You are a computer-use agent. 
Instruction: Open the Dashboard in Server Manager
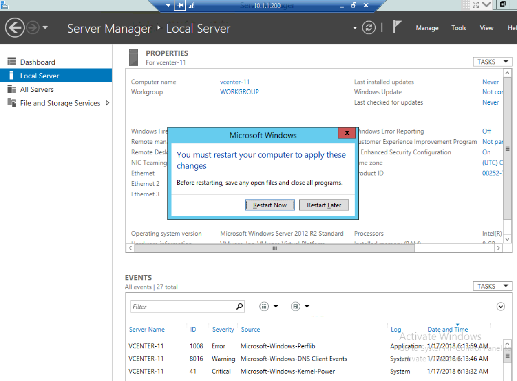pyautogui.click(x=38, y=62)
